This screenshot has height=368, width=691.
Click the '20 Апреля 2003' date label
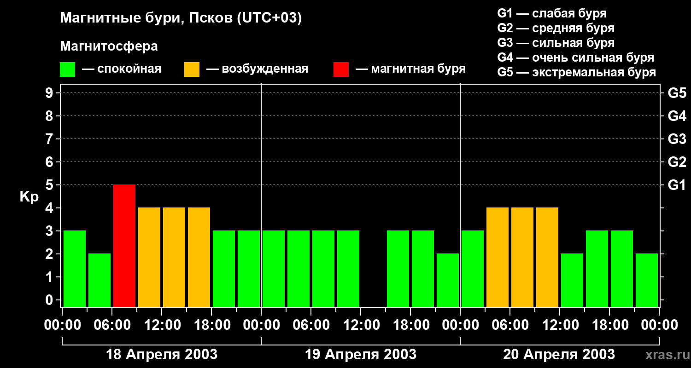(559, 355)
